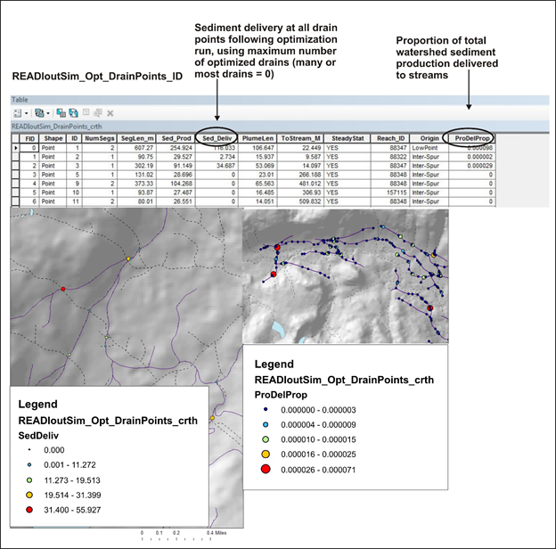This screenshot has width=556, height=549.
Task: Click the ProDelProp column header
Action: [472, 138]
